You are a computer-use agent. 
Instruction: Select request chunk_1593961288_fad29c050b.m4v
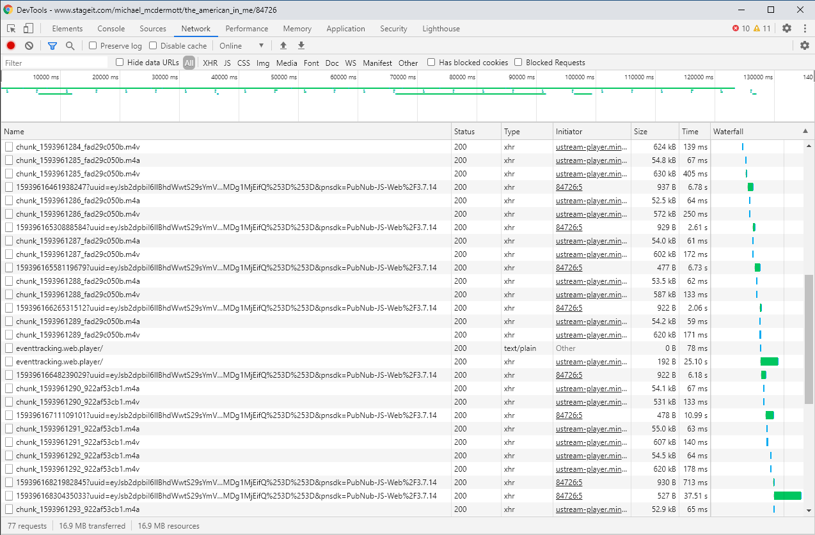point(77,295)
